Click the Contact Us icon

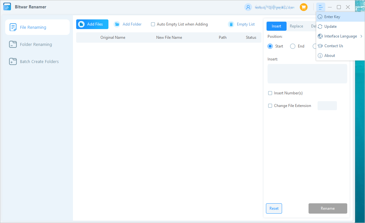coord(320,46)
